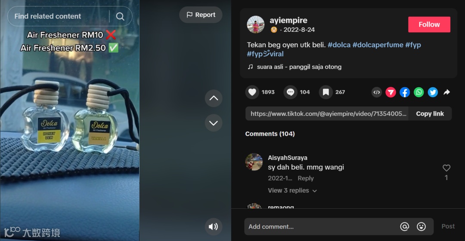The height and width of the screenshot is (241, 465).
Task: Like the video with heart icon
Action: [252, 92]
